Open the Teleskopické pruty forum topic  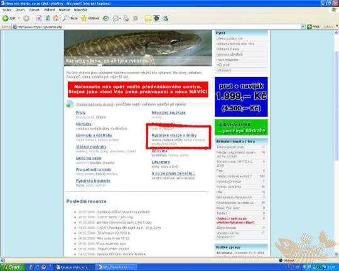point(230,147)
